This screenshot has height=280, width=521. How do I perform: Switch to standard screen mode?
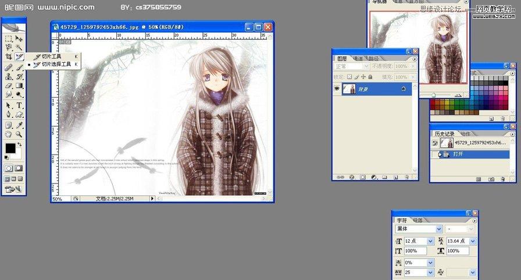coord(7,179)
